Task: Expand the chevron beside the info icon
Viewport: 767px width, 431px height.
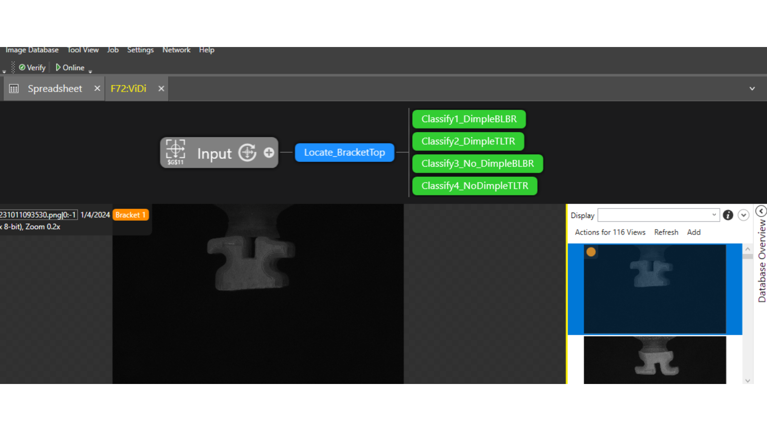Action: click(x=743, y=215)
